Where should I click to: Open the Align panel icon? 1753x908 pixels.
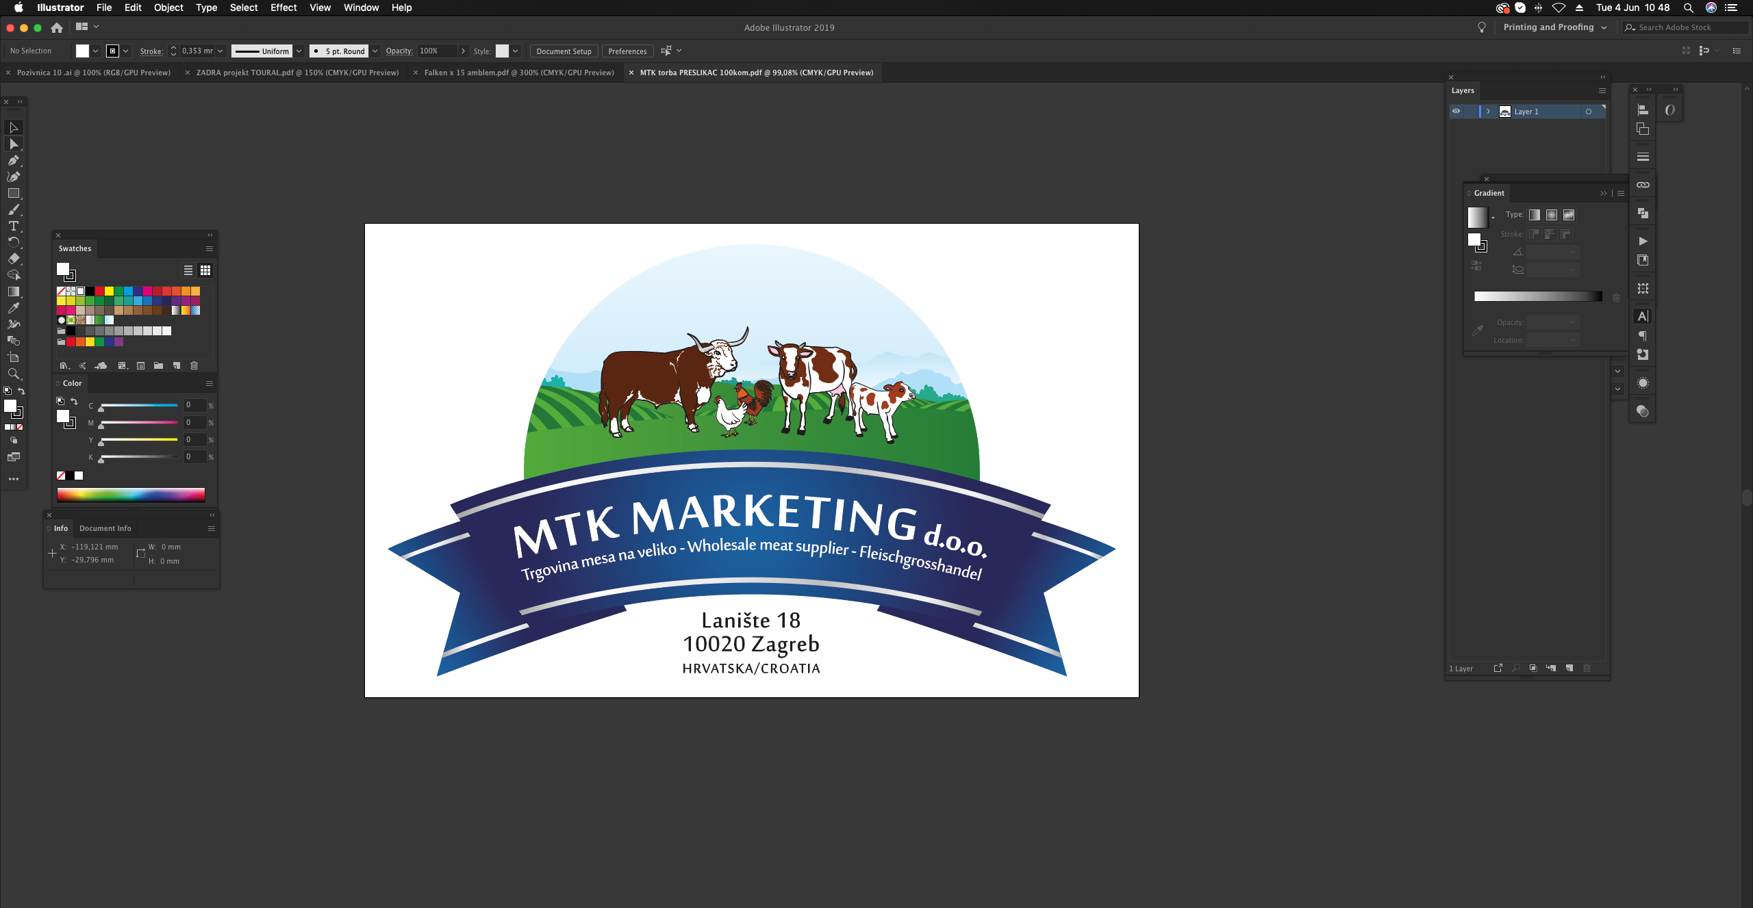pyautogui.click(x=1643, y=109)
